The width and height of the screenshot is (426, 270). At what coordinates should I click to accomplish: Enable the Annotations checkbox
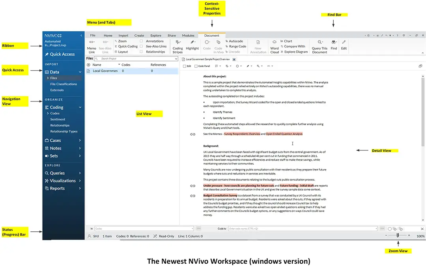coord(141,41)
